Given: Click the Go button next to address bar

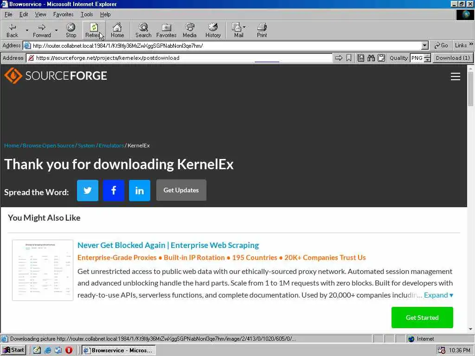Looking at the screenshot, I should [x=441, y=45].
